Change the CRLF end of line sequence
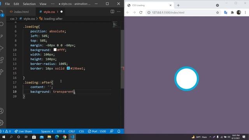Screen dimensions: 249x140 72,131
